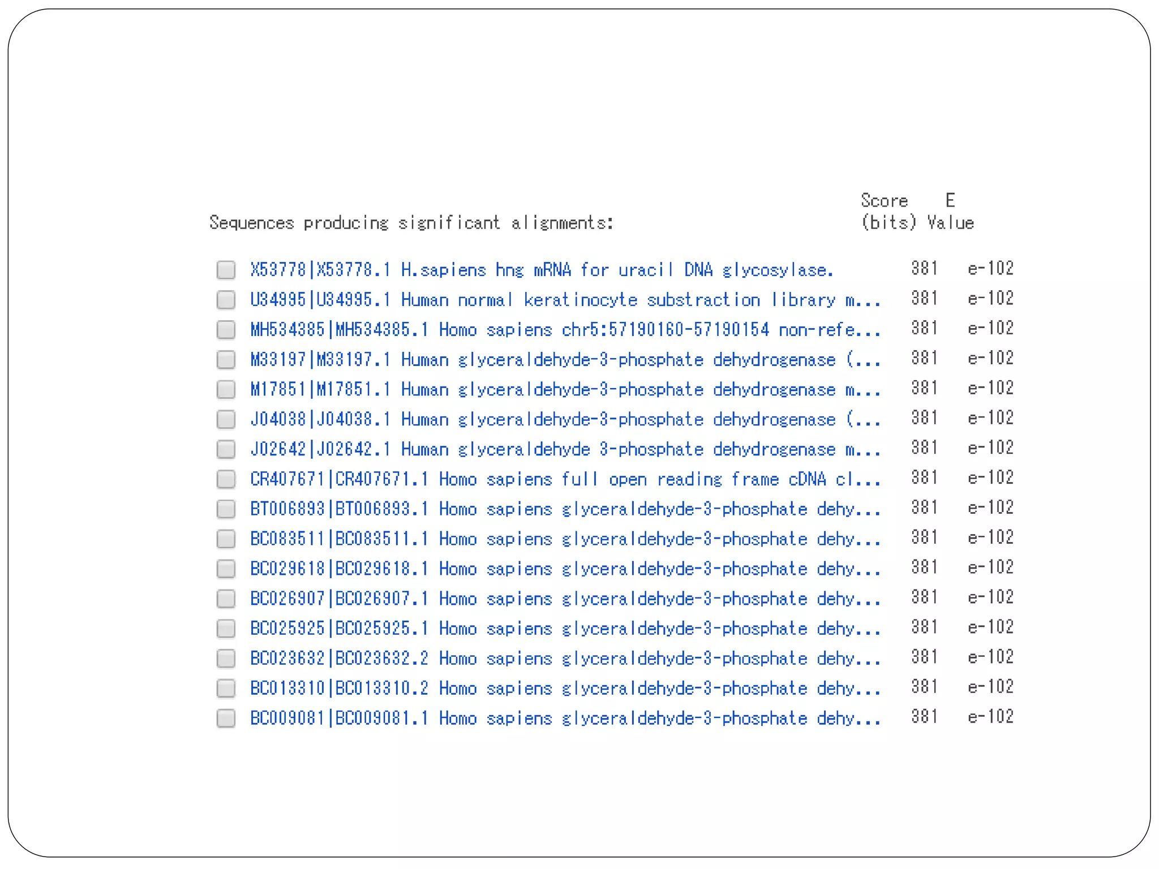Mark the CR407671 full open reading frame checkbox
The width and height of the screenshot is (1159, 869).
click(x=226, y=479)
